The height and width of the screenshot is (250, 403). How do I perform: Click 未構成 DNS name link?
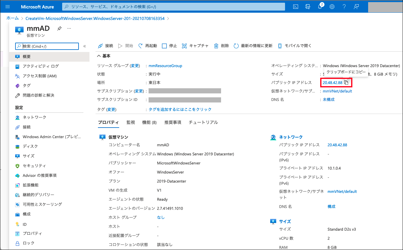point(329,99)
